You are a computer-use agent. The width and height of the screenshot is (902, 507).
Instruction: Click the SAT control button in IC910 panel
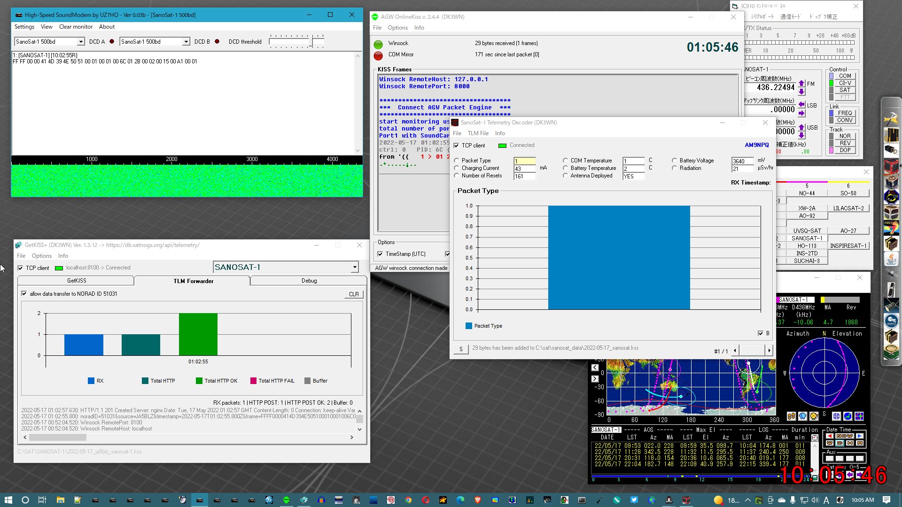(x=845, y=90)
